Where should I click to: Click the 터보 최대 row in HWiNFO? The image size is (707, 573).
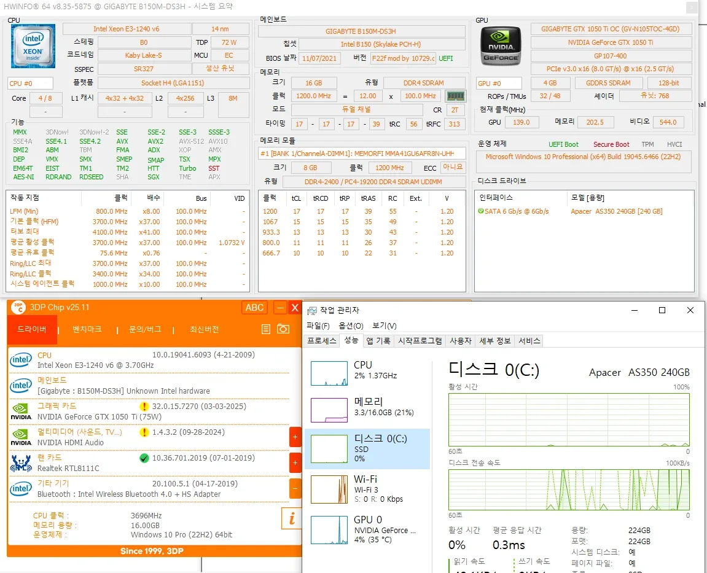(128, 232)
